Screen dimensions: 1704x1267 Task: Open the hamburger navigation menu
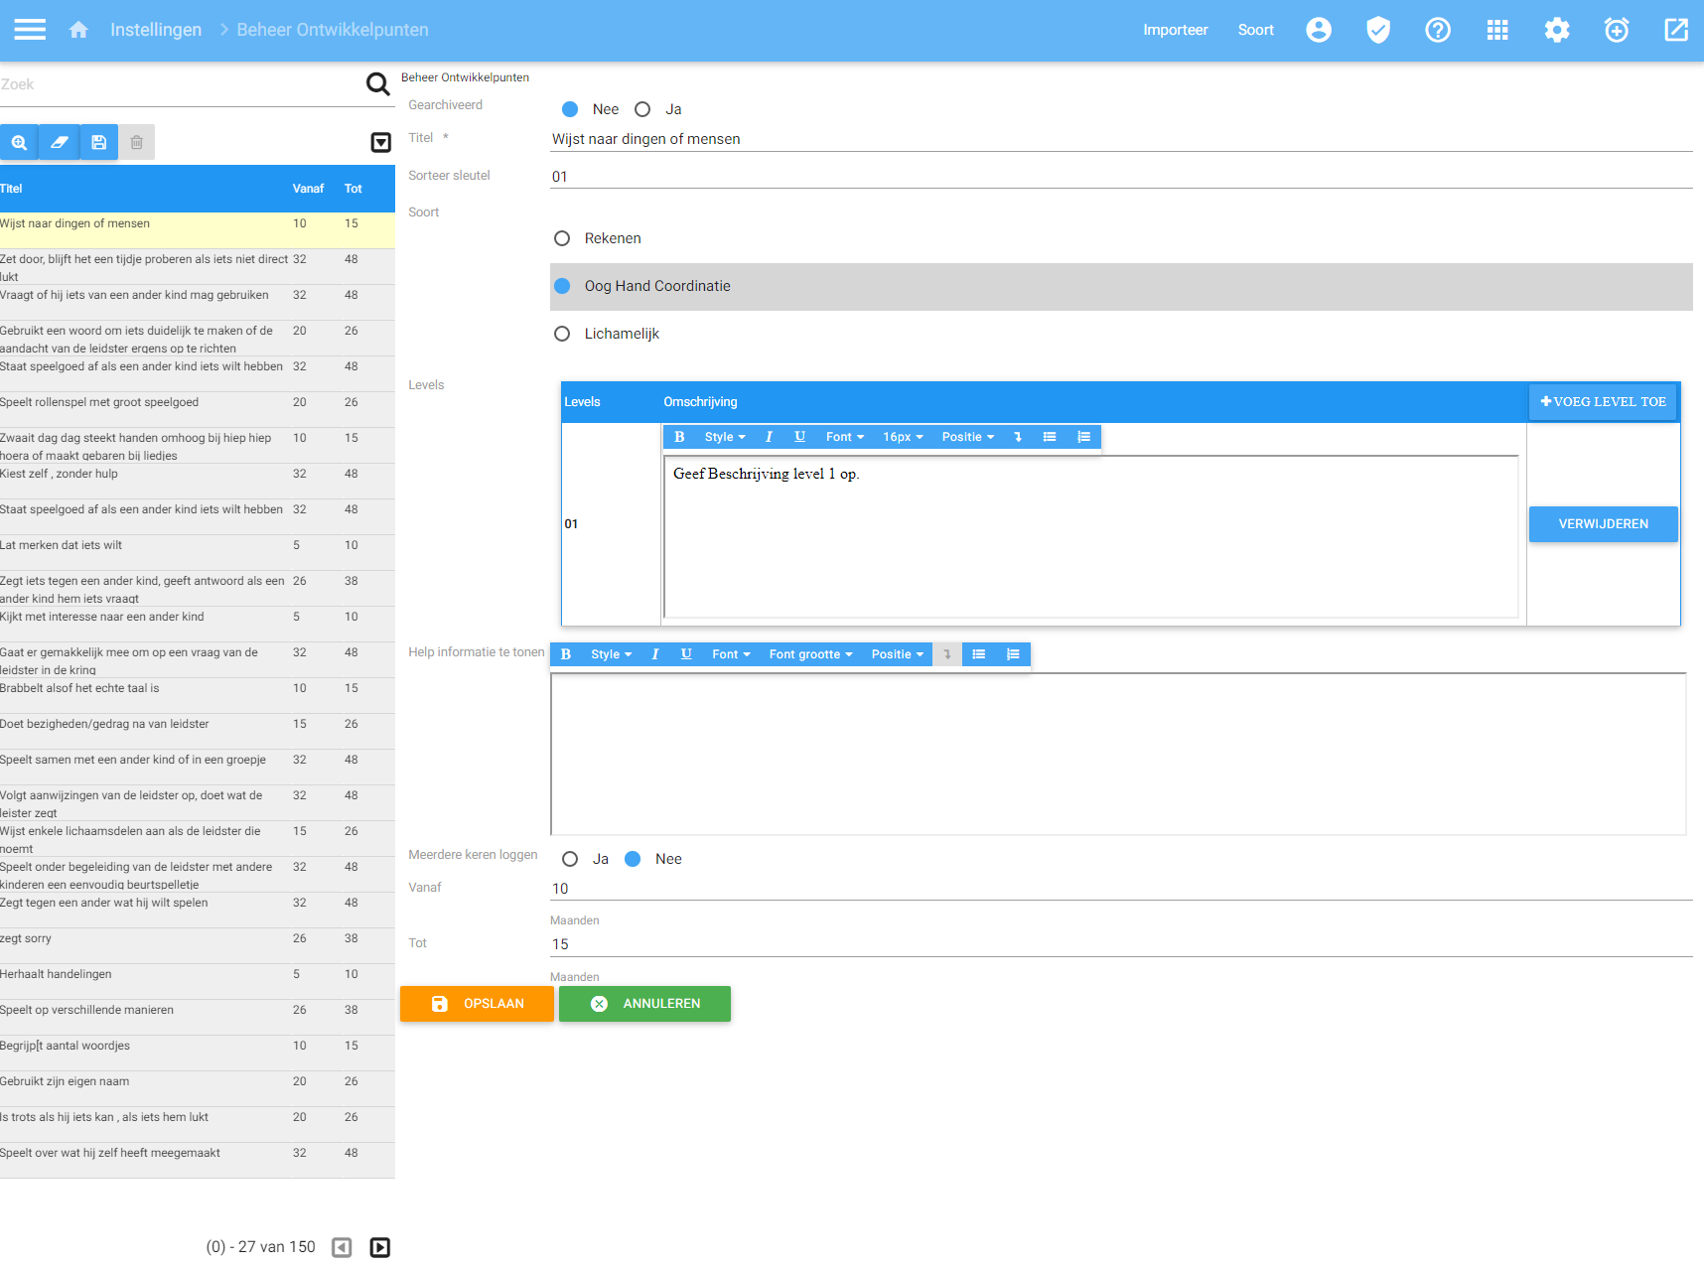tap(30, 30)
